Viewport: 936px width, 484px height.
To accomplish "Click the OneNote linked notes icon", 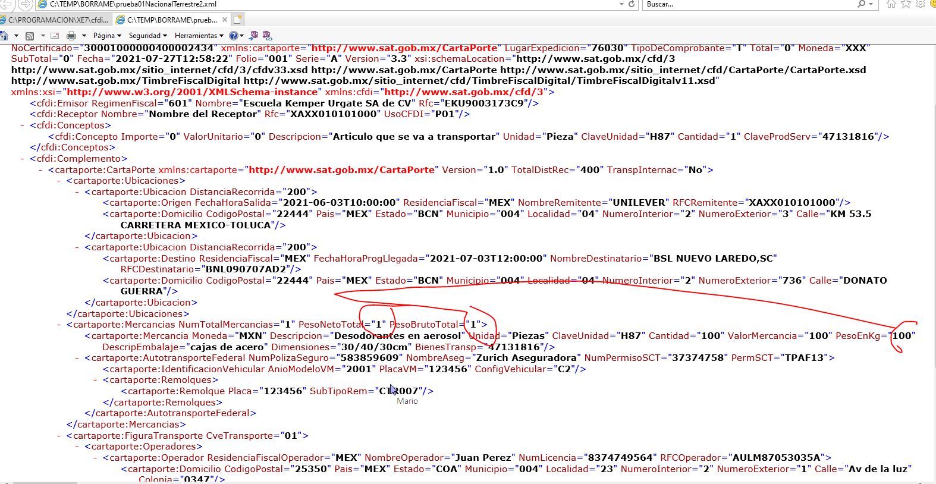I will click(267, 36).
